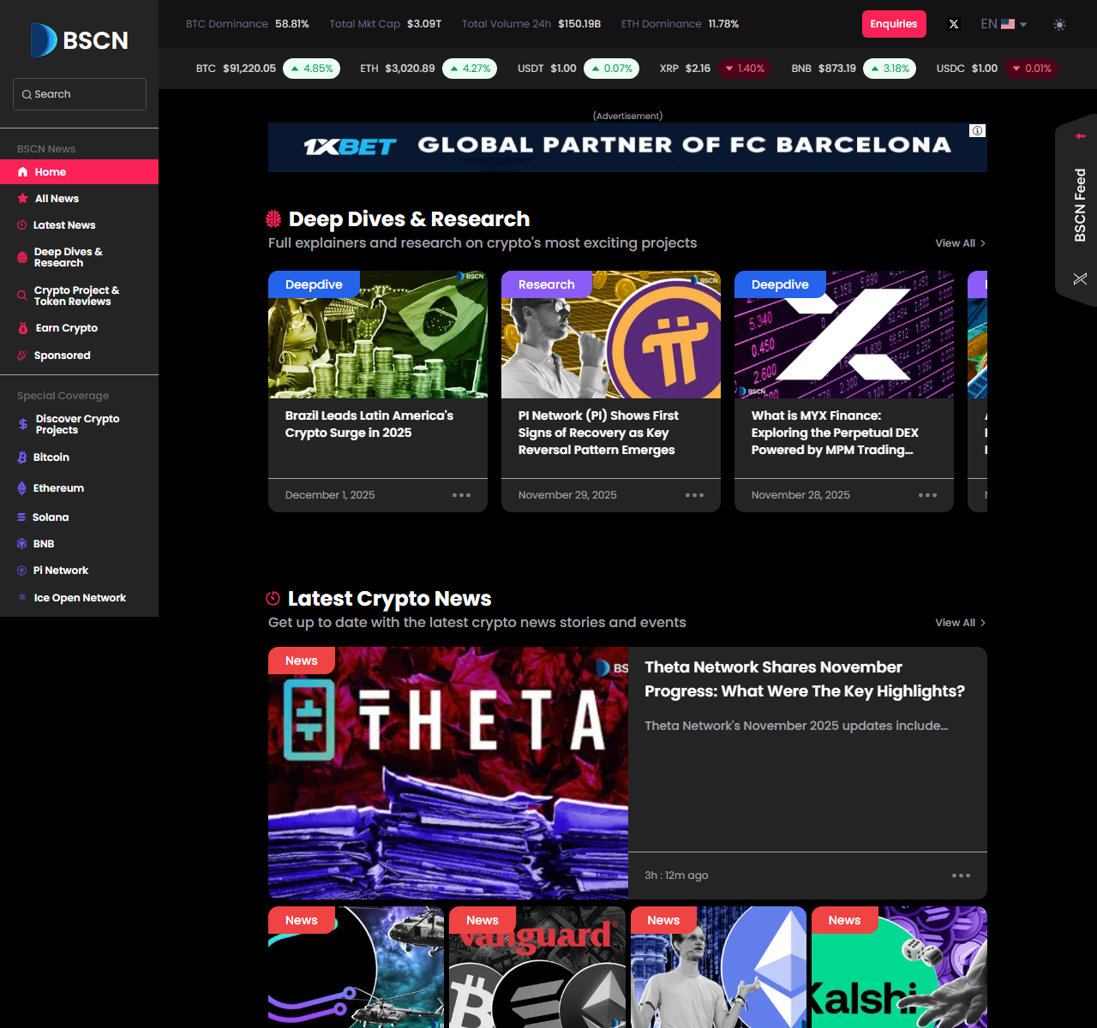
Task: Open three-dot menu on Brazil article card
Action: point(461,495)
